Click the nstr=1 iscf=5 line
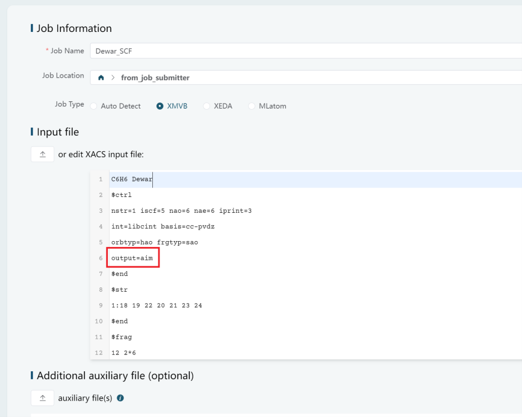Image resolution: width=522 pixels, height=417 pixels. [315, 210]
